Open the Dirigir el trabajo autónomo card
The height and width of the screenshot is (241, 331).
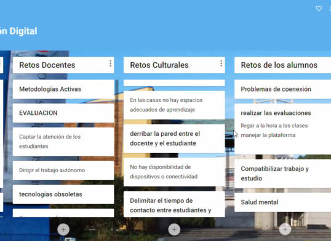[63, 170]
